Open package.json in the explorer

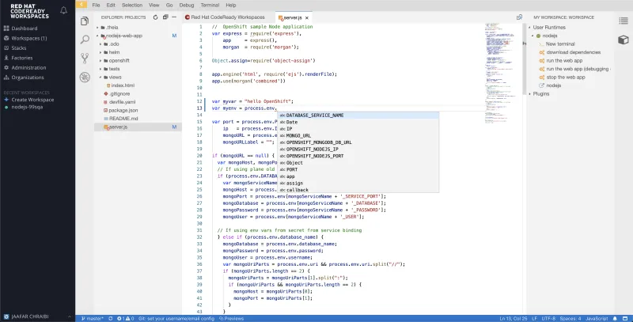tap(123, 110)
